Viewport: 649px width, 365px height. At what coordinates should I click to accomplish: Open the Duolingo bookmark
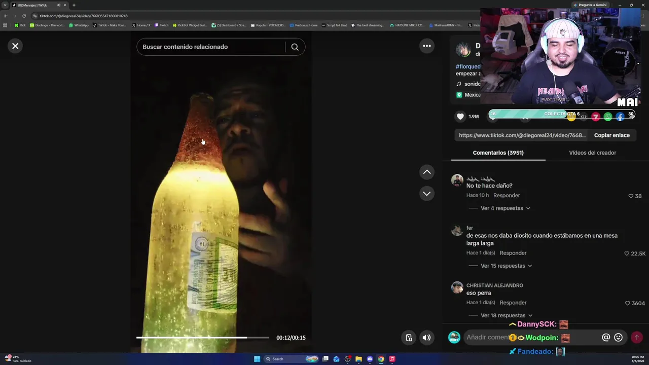47,25
